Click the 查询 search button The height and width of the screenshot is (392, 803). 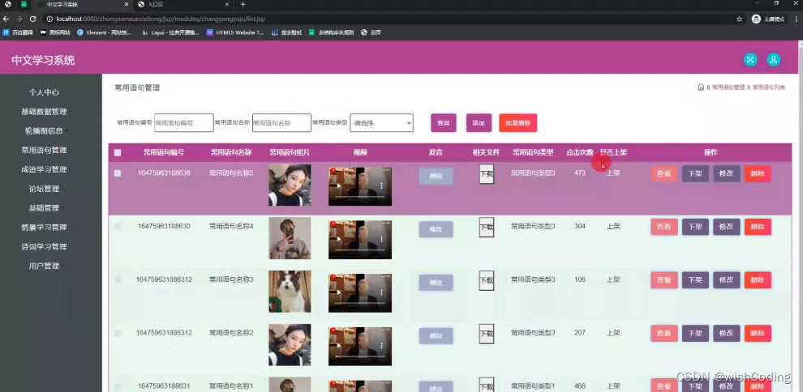click(x=444, y=122)
